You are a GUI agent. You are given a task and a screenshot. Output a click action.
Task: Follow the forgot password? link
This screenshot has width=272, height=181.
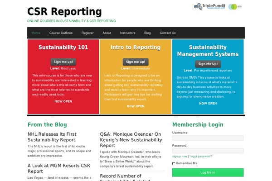pyautogui.click(x=201, y=156)
